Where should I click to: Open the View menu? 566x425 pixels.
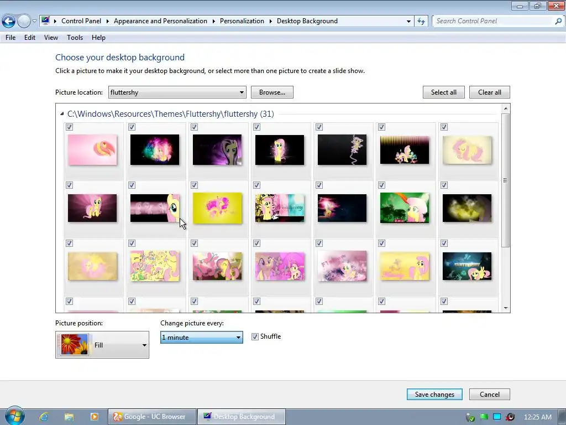click(51, 38)
